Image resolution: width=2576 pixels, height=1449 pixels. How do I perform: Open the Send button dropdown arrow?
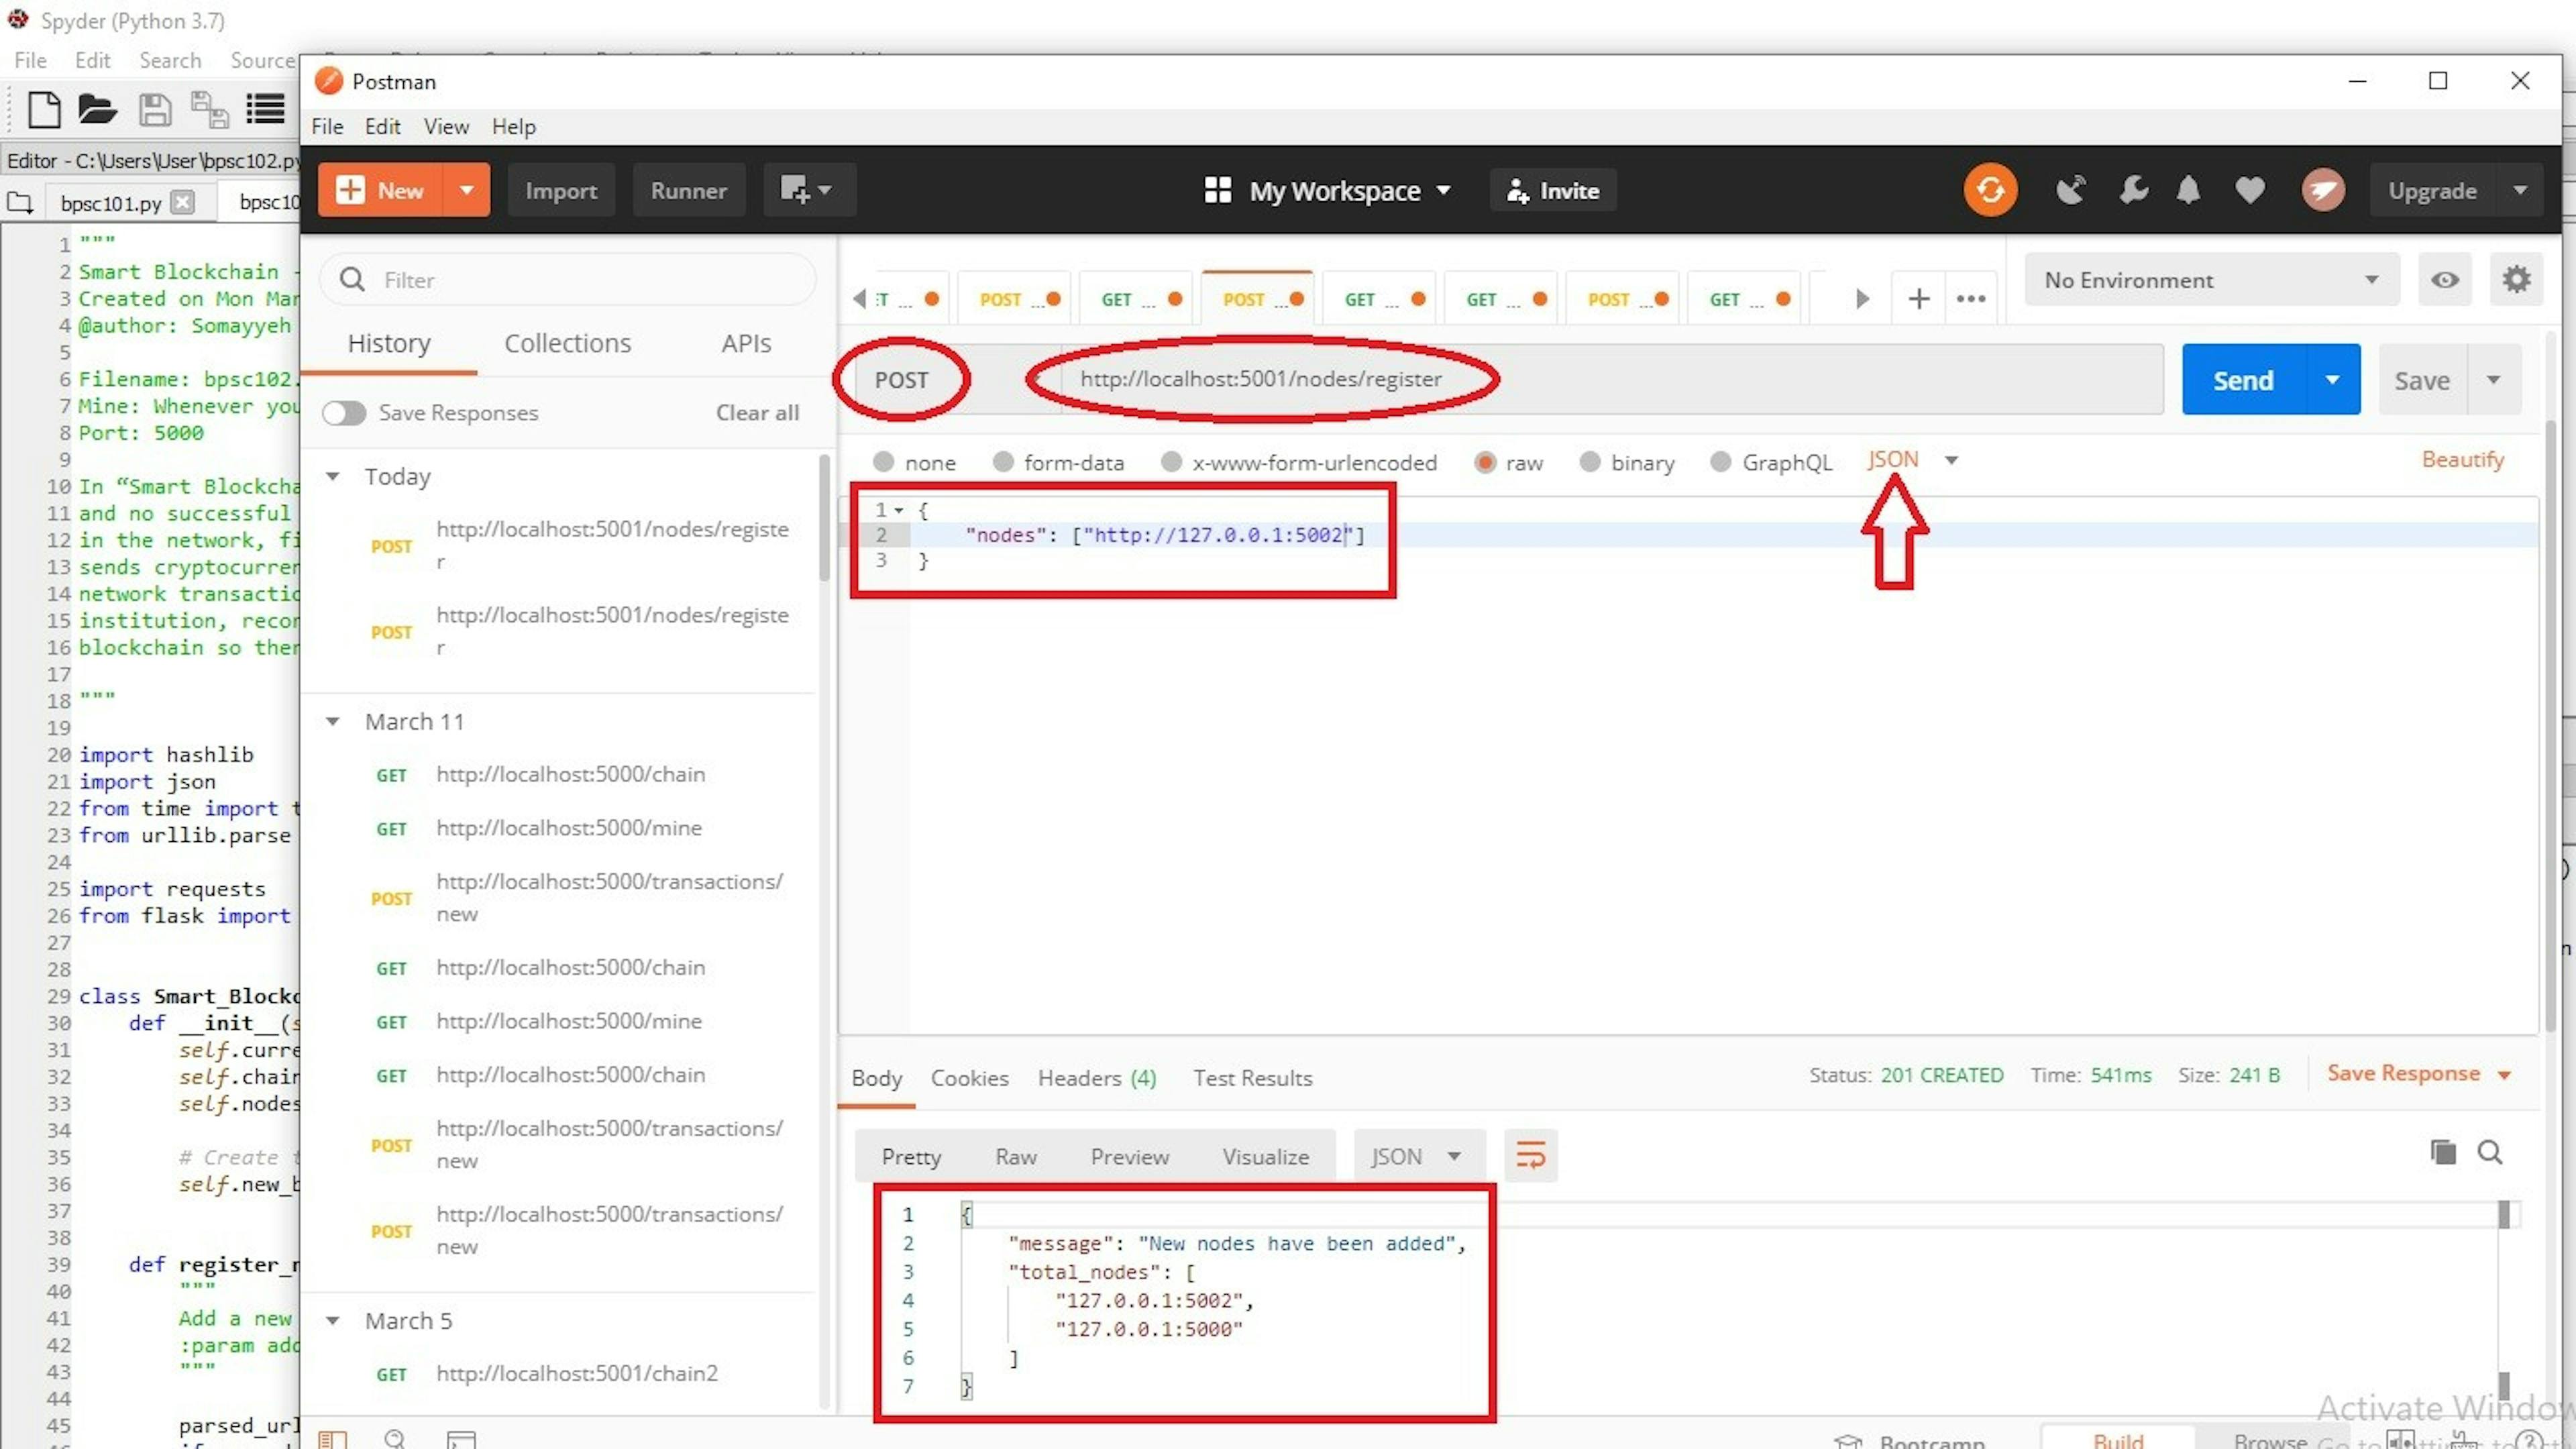pyautogui.click(x=2333, y=380)
